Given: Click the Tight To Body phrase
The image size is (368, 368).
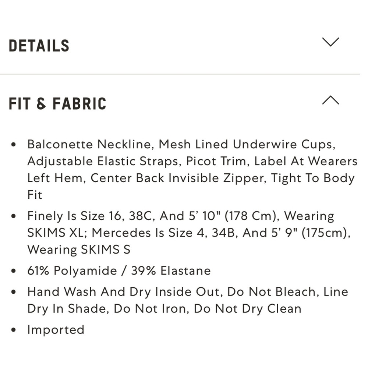Looking at the screenshot, I should point(312,178).
